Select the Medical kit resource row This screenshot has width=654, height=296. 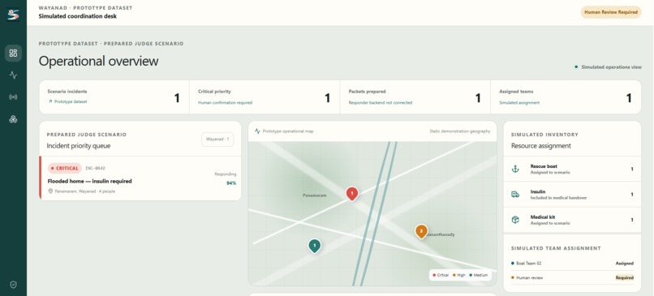572,220
